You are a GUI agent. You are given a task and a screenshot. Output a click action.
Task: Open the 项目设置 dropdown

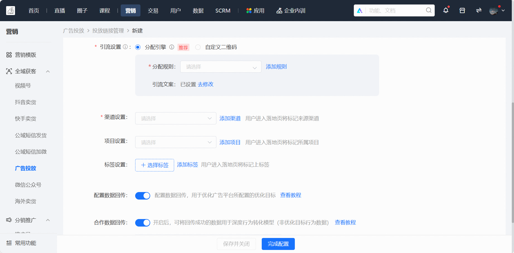(x=176, y=142)
